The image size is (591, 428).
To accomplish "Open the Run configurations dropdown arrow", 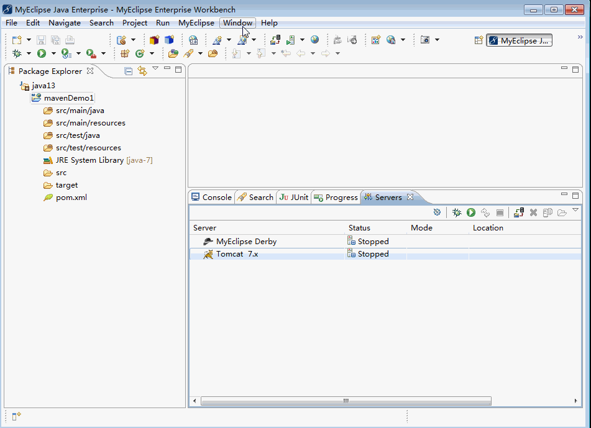I will pos(53,53).
